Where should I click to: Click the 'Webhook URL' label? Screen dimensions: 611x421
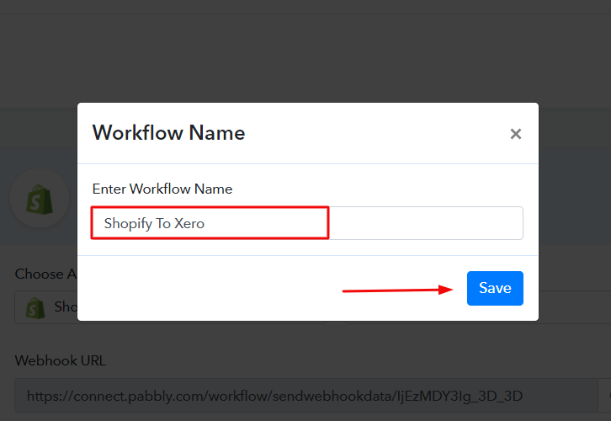tap(60, 360)
